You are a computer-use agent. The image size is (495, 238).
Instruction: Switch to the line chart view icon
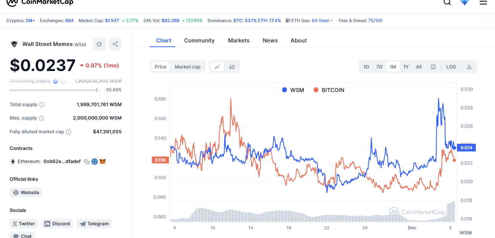[x=217, y=67]
